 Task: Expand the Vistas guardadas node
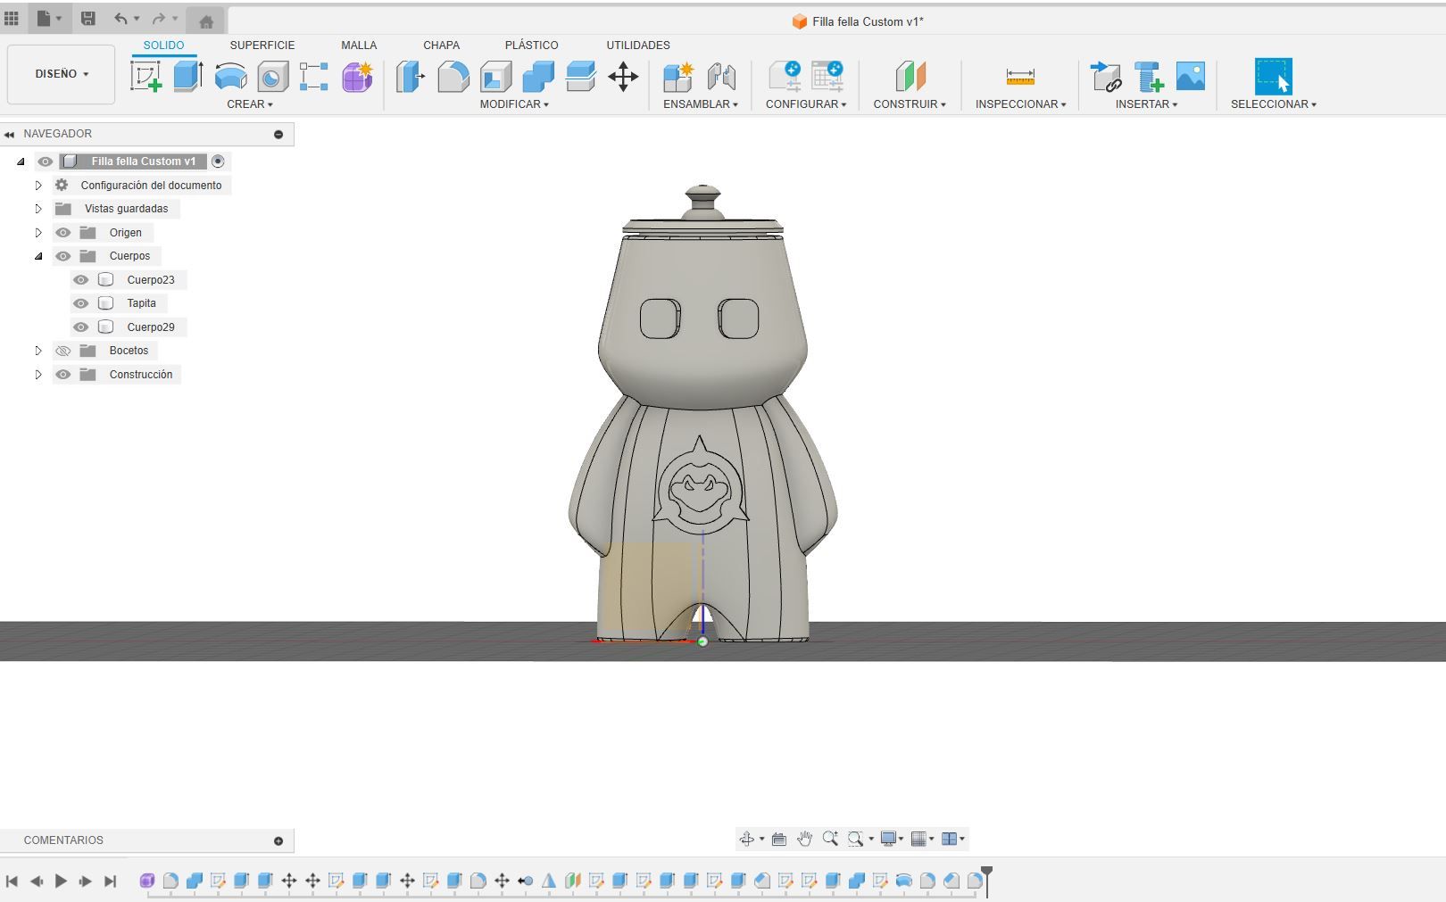pyautogui.click(x=38, y=209)
